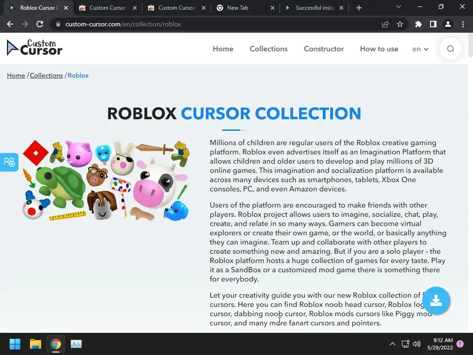Screen dimensions: 473x355
Task: Open the notification badge
Action: tap(460, 344)
